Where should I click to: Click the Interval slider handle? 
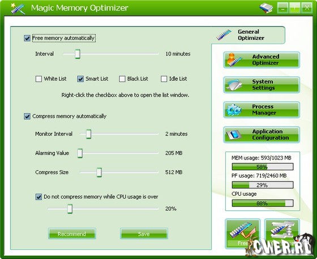coord(78,54)
